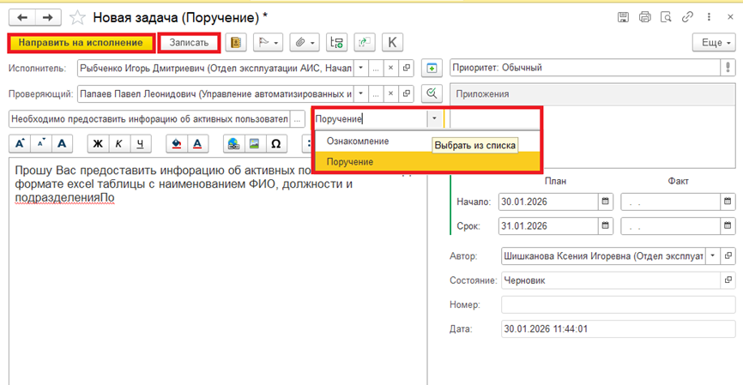
Task: Choose 'Поручение' in the open list
Action: click(350, 161)
